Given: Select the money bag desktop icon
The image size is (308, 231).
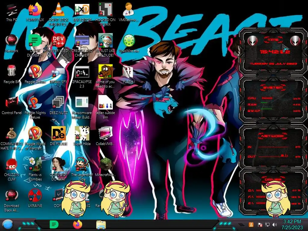Looking at the screenshot, I should click(12, 138).
